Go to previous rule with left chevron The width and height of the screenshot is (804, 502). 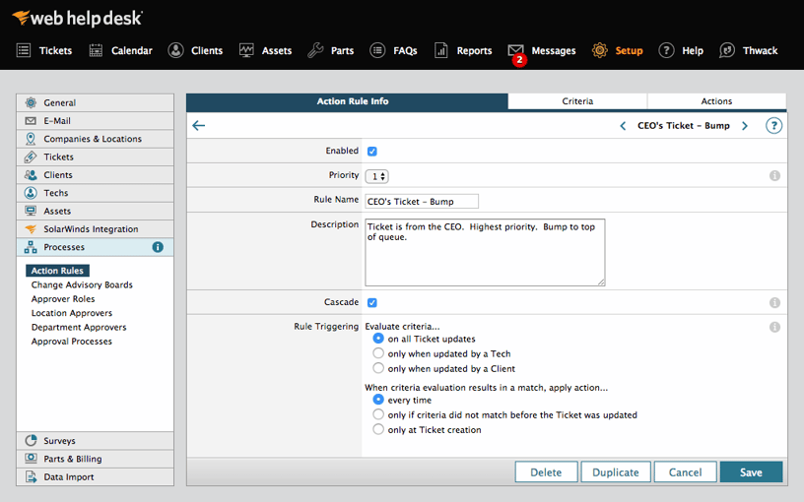[x=623, y=126]
